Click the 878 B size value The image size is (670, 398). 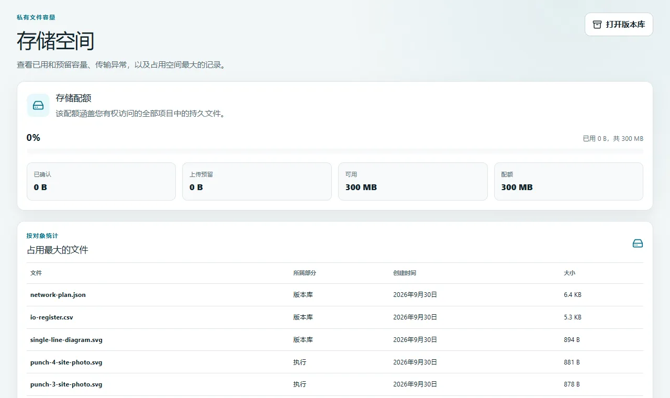pos(572,384)
